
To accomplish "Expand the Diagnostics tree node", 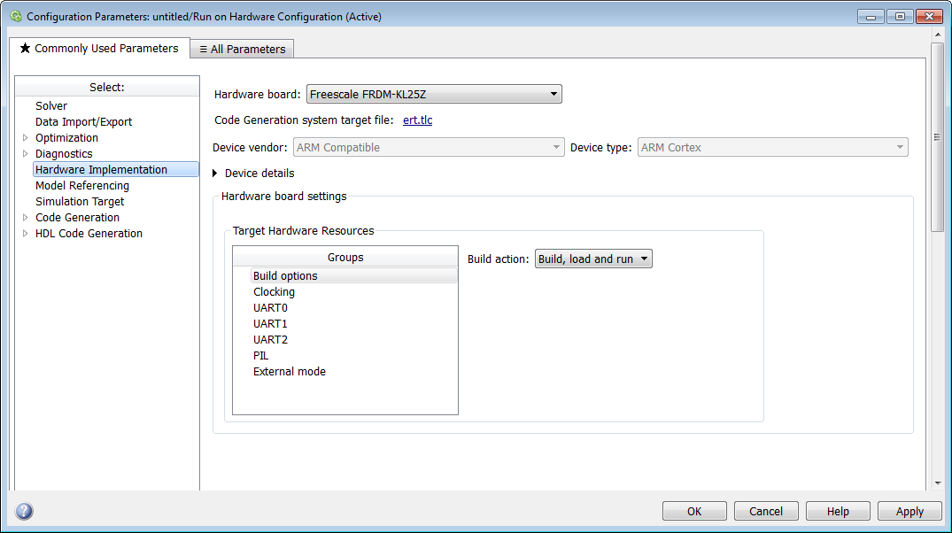I will 25,154.
